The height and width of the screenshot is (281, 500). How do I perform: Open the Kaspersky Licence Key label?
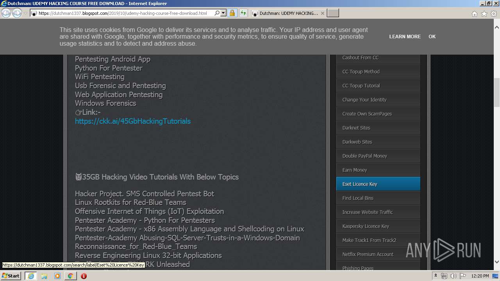pyautogui.click(x=378, y=226)
